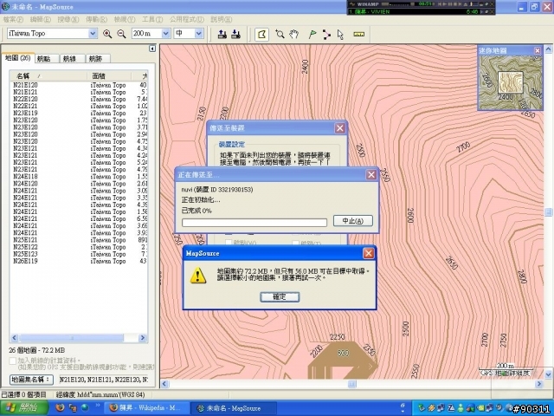The height and width of the screenshot is (416, 554).
Task: Open the 檔案 (File) menu
Action: point(13,19)
